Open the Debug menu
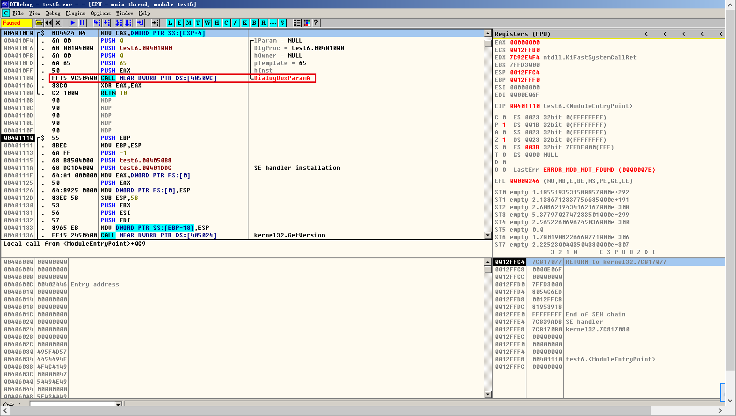Screen dimensions: 736x416 (53, 13)
